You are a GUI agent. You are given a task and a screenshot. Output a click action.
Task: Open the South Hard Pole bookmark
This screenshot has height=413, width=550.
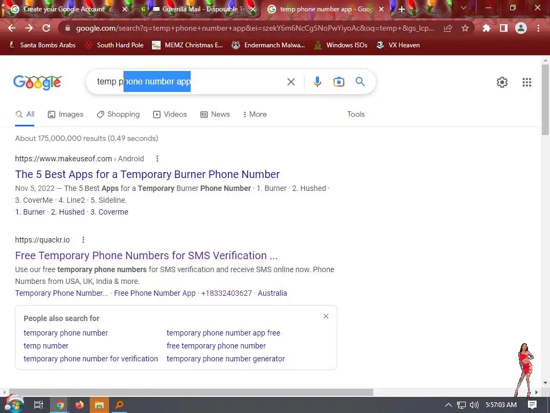(x=114, y=45)
